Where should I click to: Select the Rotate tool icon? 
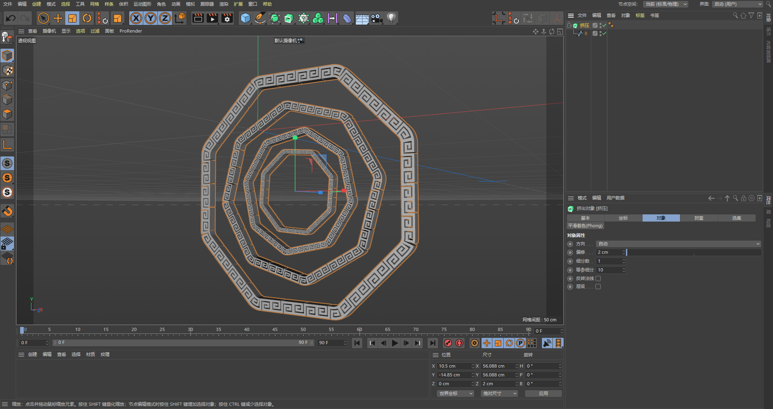click(87, 18)
